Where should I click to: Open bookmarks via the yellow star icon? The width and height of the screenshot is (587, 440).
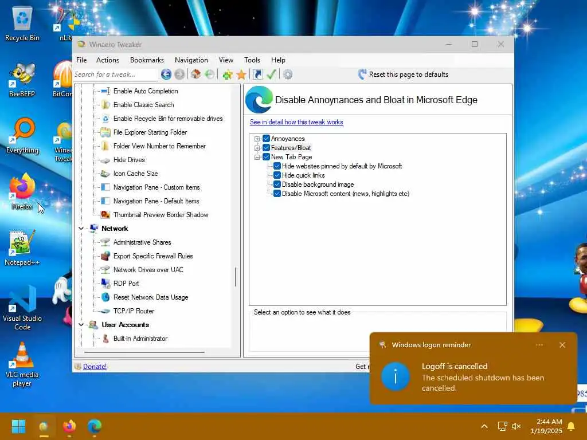[241, 74]
